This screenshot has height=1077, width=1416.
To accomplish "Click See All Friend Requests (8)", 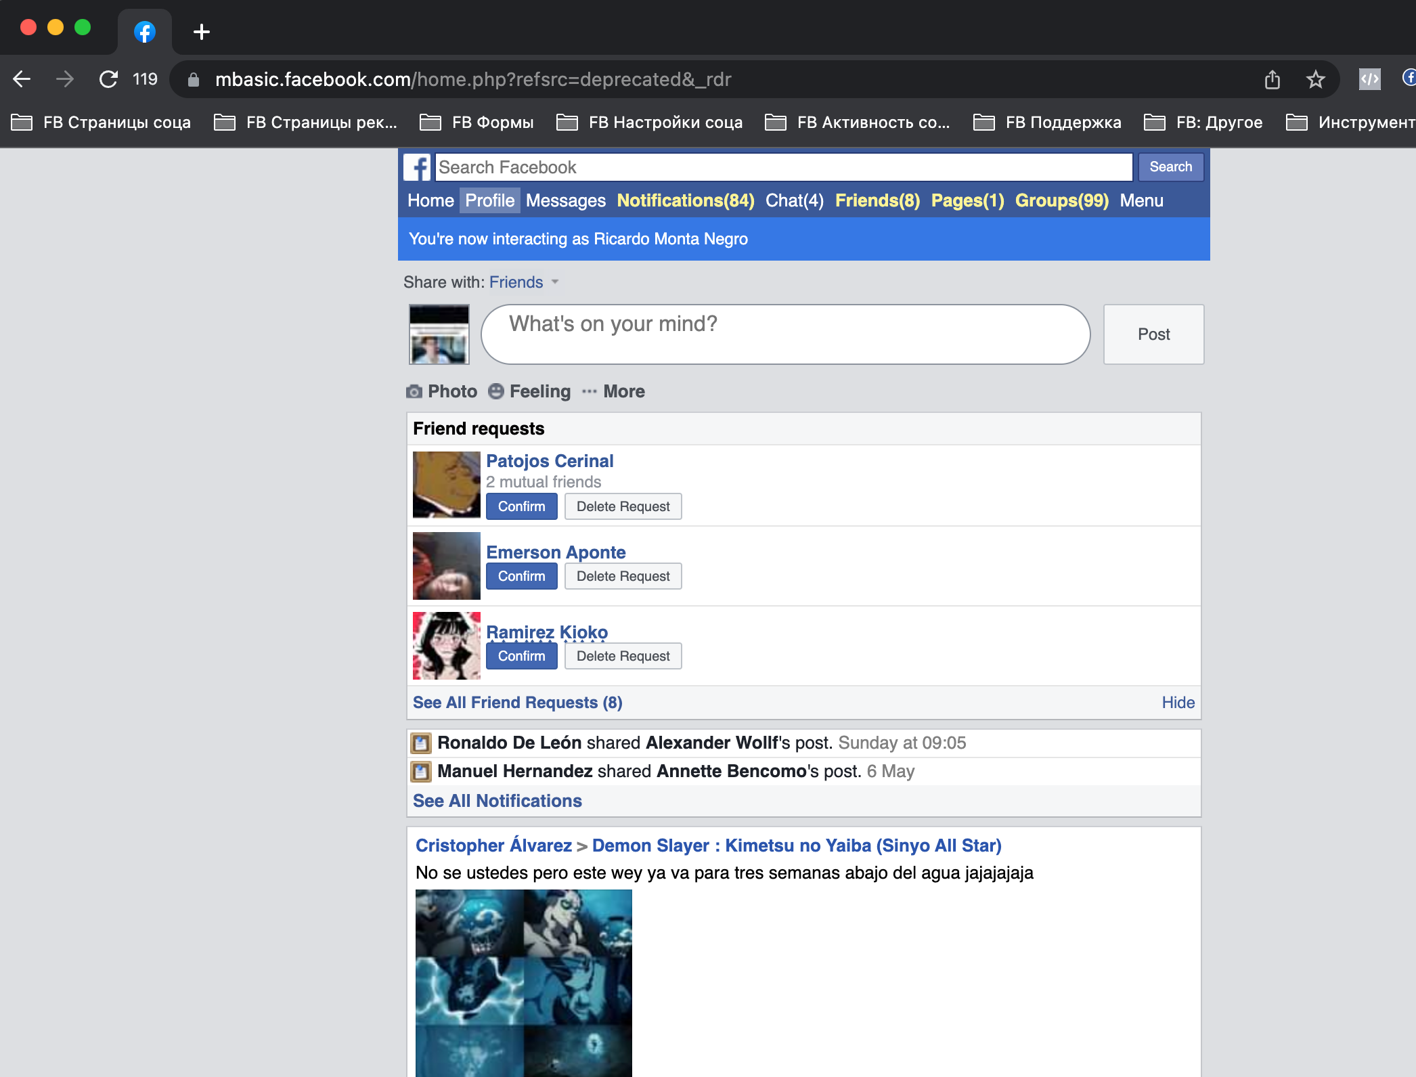I will point(518,703).
